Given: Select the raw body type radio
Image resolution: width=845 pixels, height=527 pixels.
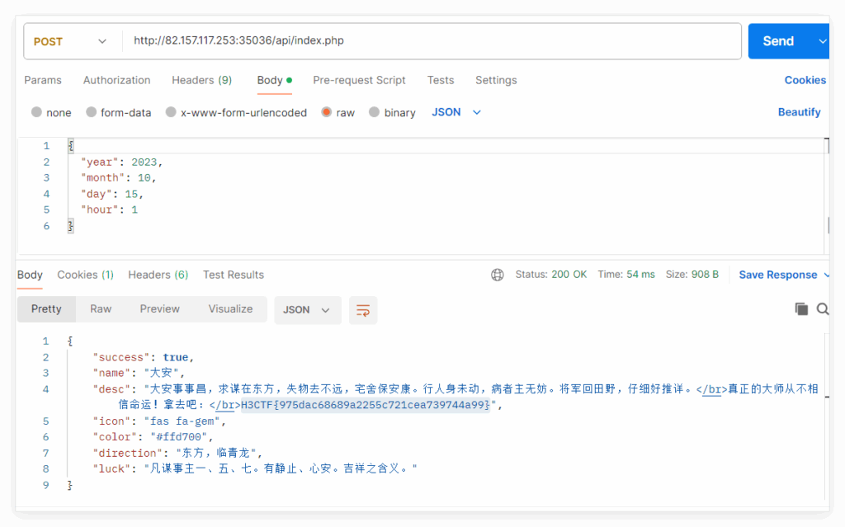Looking at the screenshot, I should [328, 112].
